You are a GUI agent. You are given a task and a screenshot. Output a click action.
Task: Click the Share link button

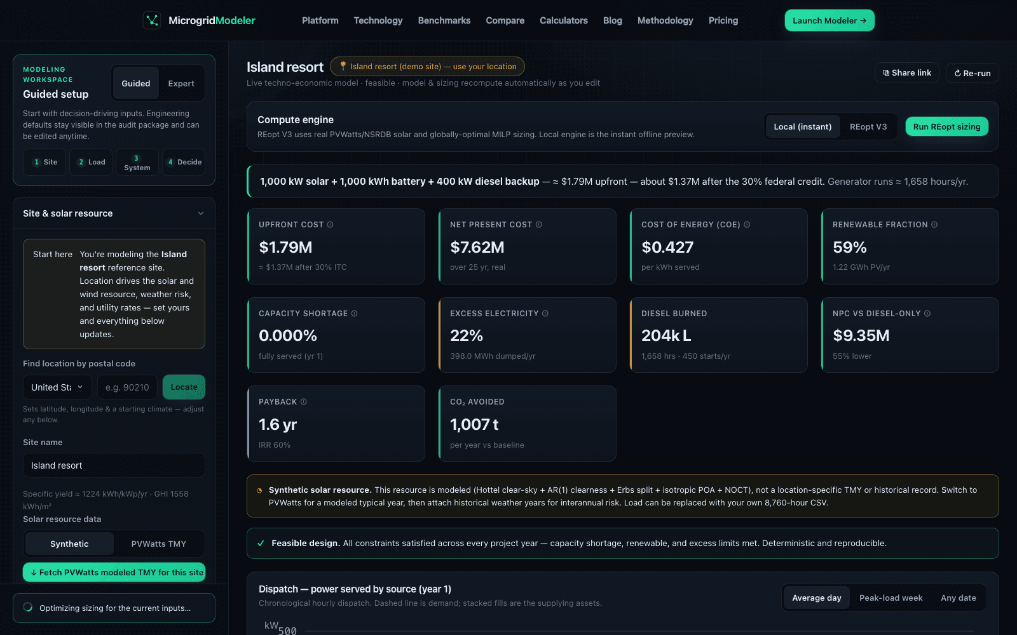pyautogui.click(x=907, y=73)
